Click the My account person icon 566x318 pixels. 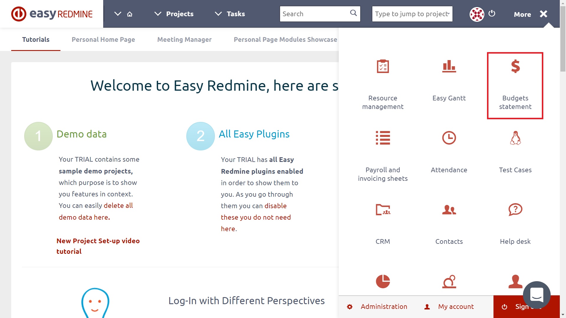(x=427, y=307)
